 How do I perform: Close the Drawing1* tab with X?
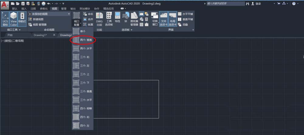[54, 35]
